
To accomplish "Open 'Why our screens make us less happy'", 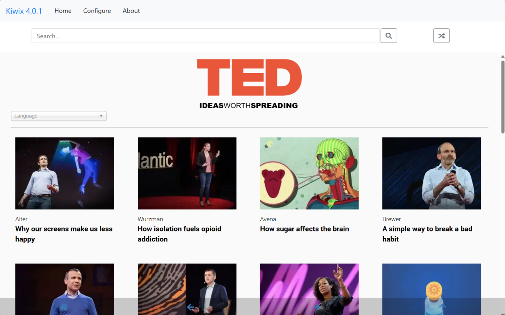I will [x=64, y=234].
